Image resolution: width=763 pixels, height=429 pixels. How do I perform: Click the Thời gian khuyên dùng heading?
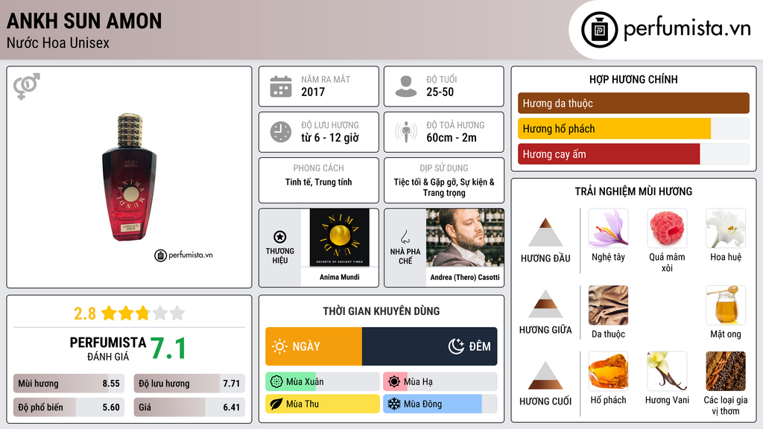(x=381, y=311)
